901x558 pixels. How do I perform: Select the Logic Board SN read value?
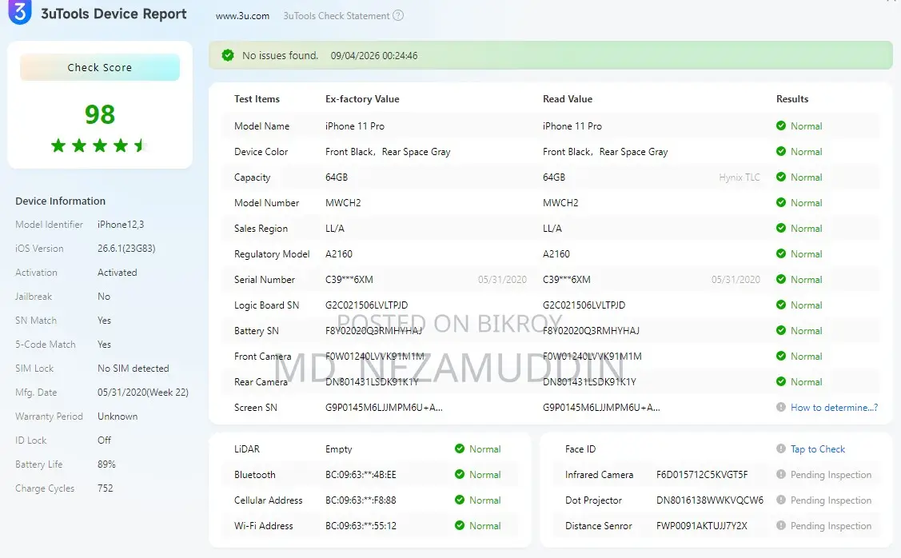584,305
